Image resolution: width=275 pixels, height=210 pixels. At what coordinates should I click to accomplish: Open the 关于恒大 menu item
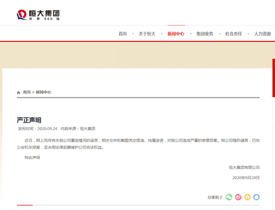coord(147,33)
